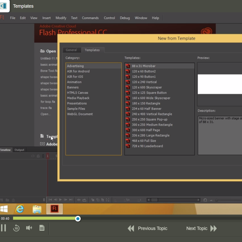The width and height of the screenshot is (242, 242).
Task: Open recent file Bone Tool.fla
Action: pyautogui.click(x=49, y=71)
